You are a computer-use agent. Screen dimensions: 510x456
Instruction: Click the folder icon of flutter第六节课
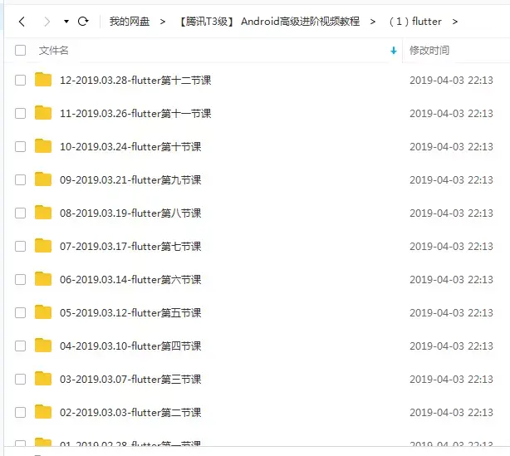(x=43, y=279)
